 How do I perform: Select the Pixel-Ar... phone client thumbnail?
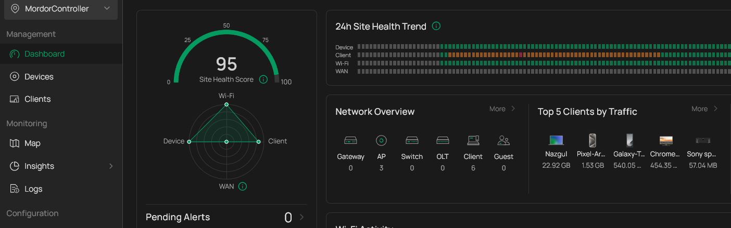tap(592, 140)
